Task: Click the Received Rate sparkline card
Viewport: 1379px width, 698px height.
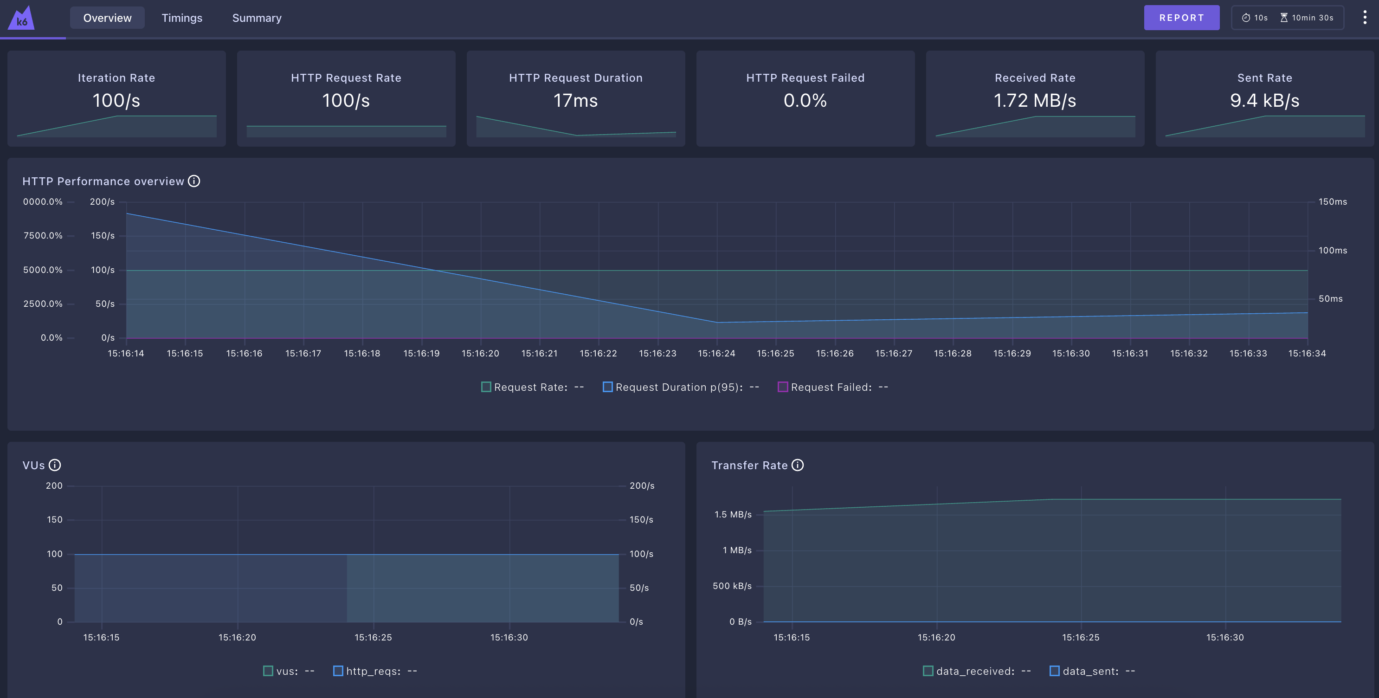Action: (1035, 98)
